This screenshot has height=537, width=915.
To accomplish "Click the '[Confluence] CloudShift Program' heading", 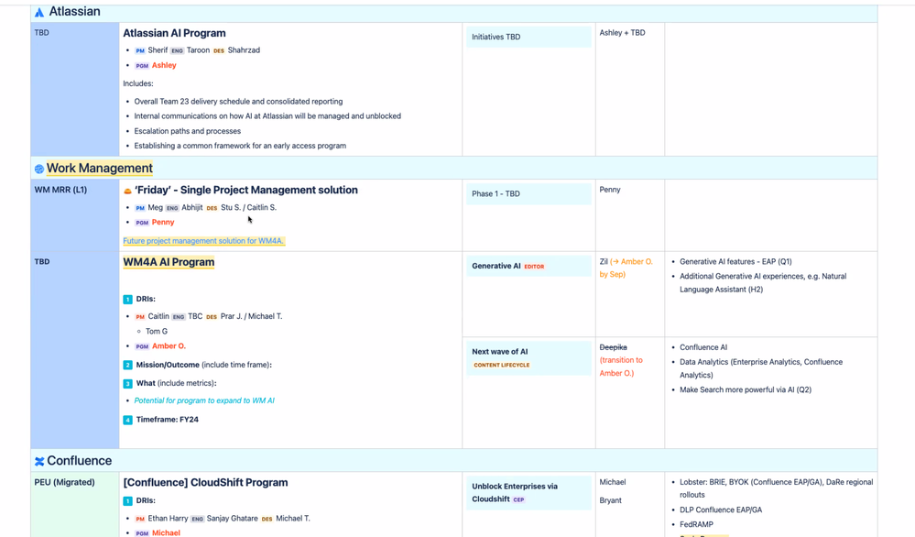I will [205, 483].
